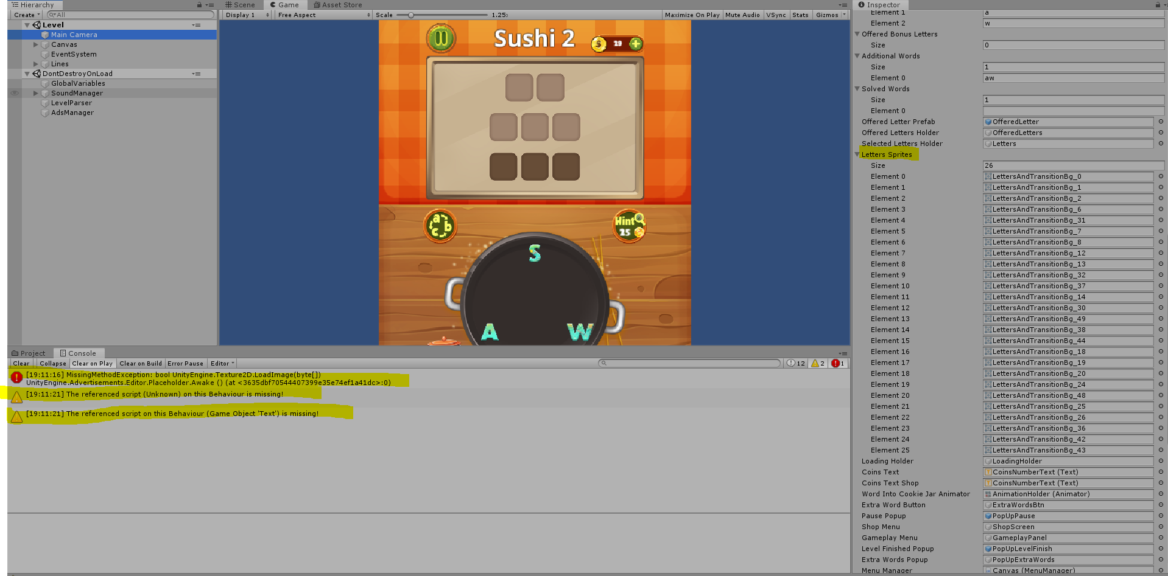Expand the Canvas object in Hierarchy

pyautogui.click(x=36, y=44)
